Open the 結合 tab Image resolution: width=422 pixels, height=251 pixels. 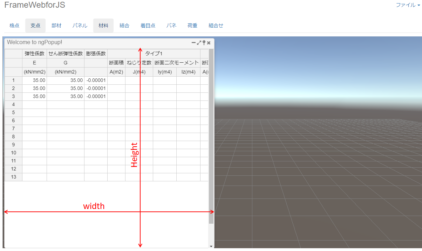coord(124,25)
